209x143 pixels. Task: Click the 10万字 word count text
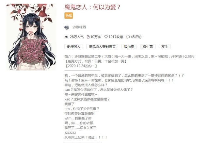96,37
